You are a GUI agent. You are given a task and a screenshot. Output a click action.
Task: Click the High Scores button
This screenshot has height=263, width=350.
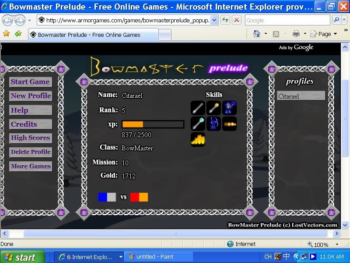pos(30,138)
